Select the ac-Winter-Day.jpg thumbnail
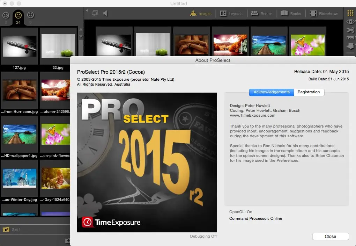This screenshot has height=246, width=356. (x=20, y=178)
